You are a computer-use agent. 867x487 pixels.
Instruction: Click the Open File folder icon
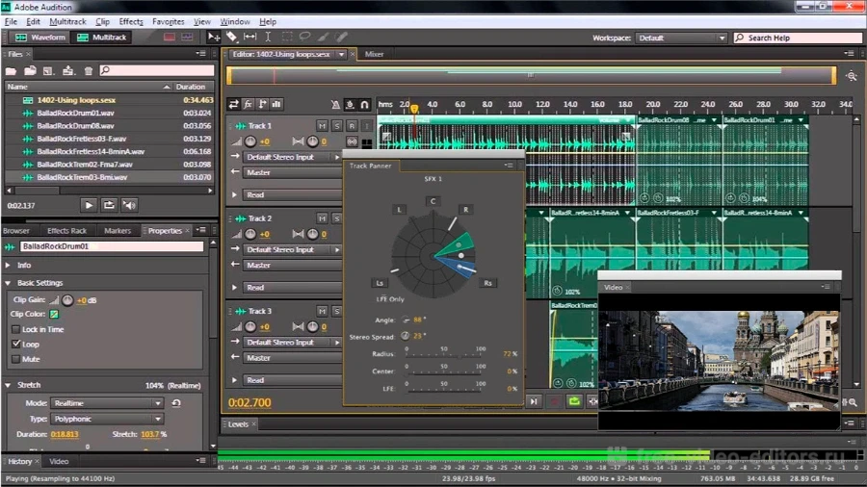(x=11, y=70)
